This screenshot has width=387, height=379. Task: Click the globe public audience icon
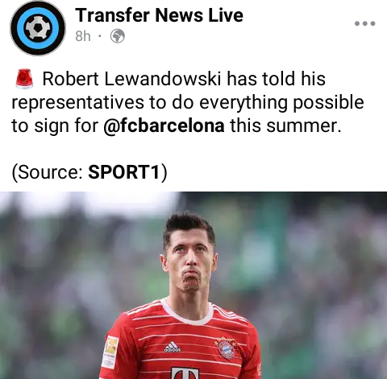pos(118,36)
